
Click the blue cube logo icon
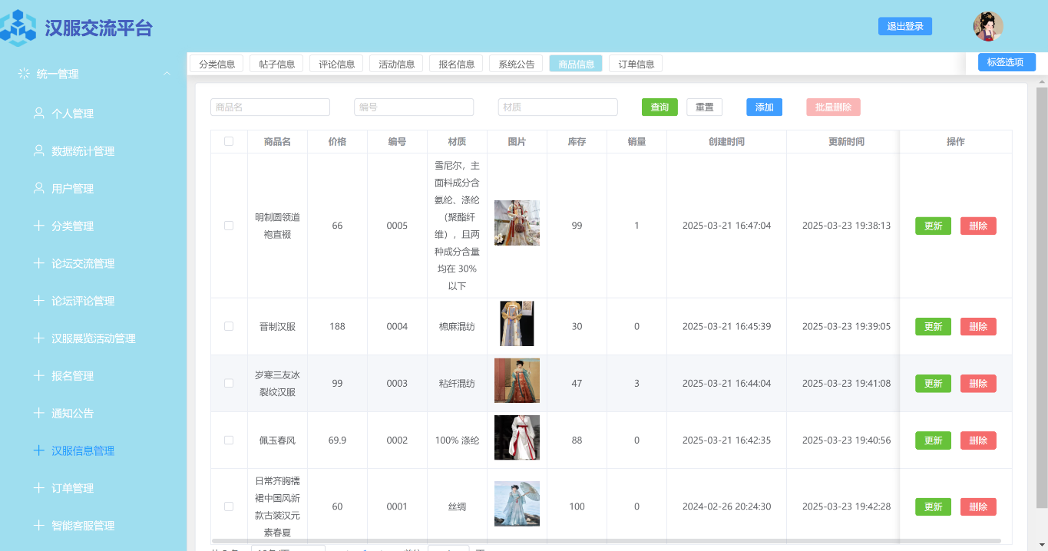pyautogui.click(x=18, y=28)
